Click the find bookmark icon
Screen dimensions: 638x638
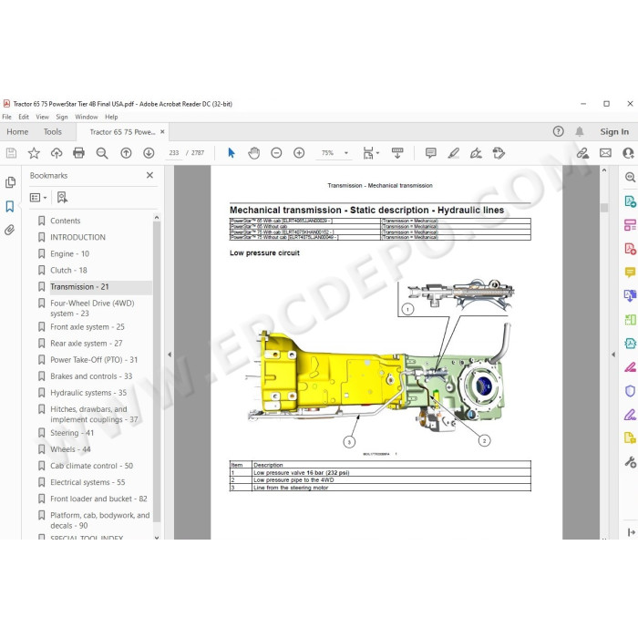click(62, 198)
